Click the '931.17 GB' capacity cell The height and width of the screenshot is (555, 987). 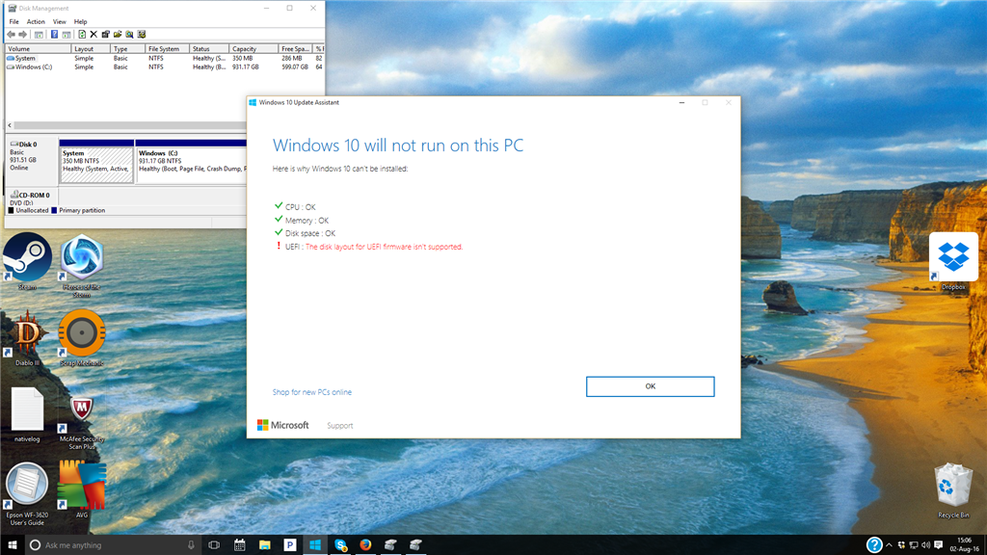246,66
